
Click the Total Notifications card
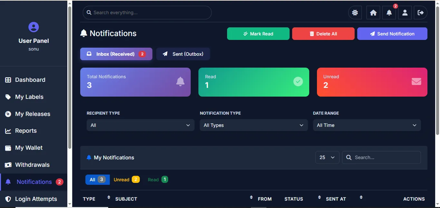[x=135, y=82]
